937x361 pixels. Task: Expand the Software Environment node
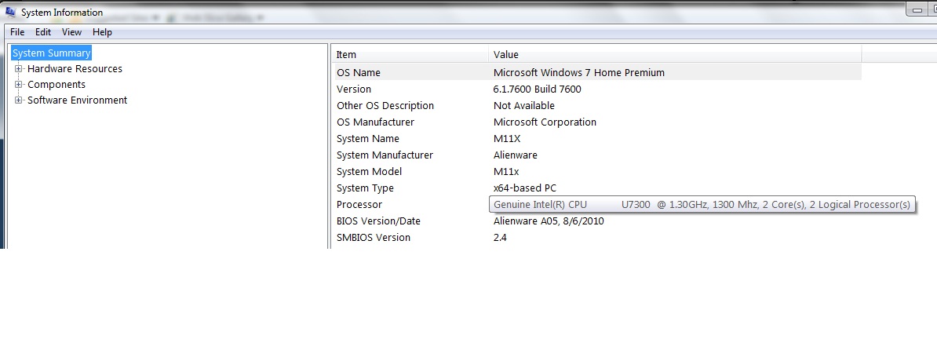pos(19,100)
